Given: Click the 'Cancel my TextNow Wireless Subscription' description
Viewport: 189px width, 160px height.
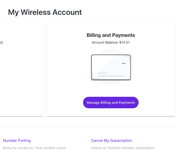Looking at the screenshot, I should coord(123,148).
